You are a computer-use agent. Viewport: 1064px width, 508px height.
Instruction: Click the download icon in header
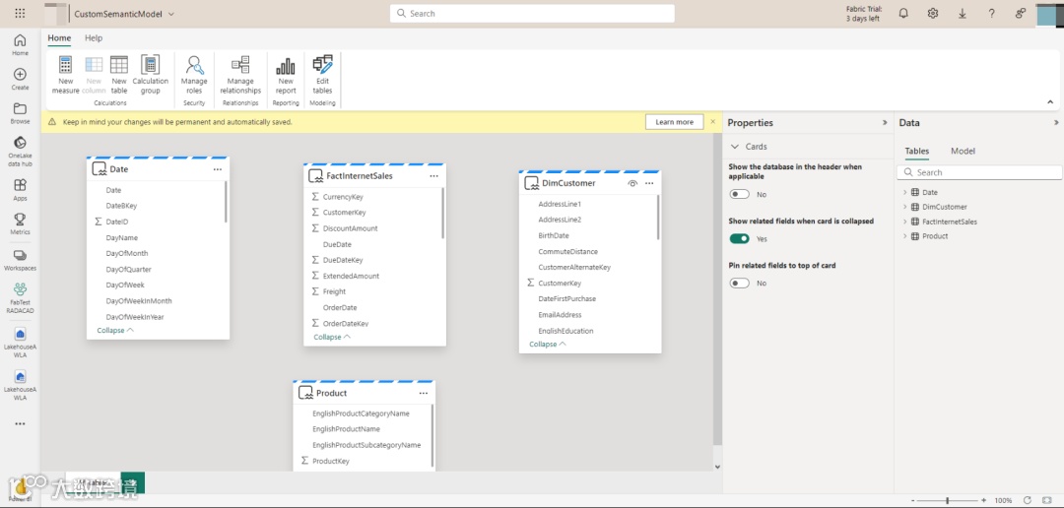pyautogui.click(x=963, y=14)
